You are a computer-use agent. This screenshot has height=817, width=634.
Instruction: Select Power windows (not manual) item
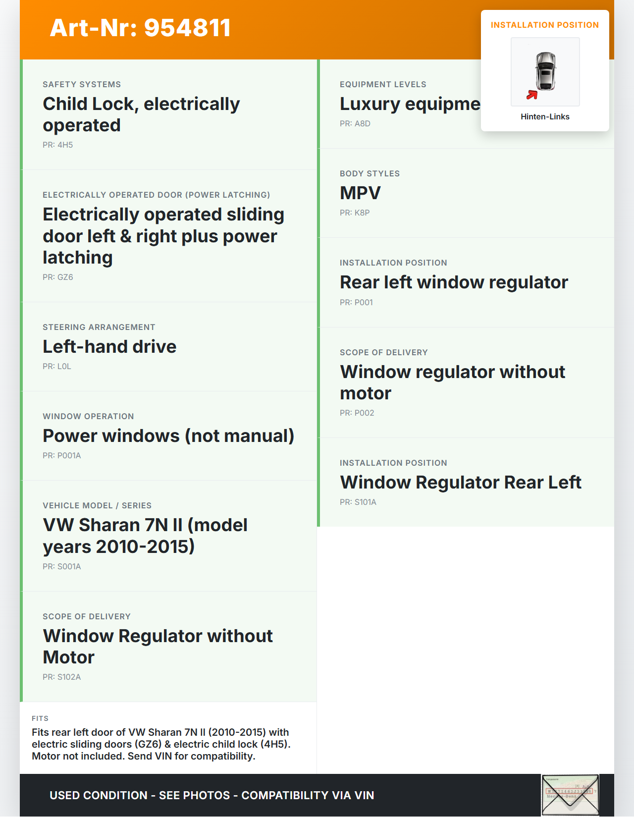pyautogui.click(x=168, y=436)
